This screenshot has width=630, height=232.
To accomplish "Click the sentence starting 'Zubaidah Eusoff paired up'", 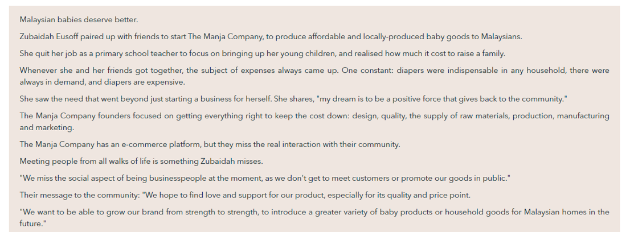I will click(271, 36).
